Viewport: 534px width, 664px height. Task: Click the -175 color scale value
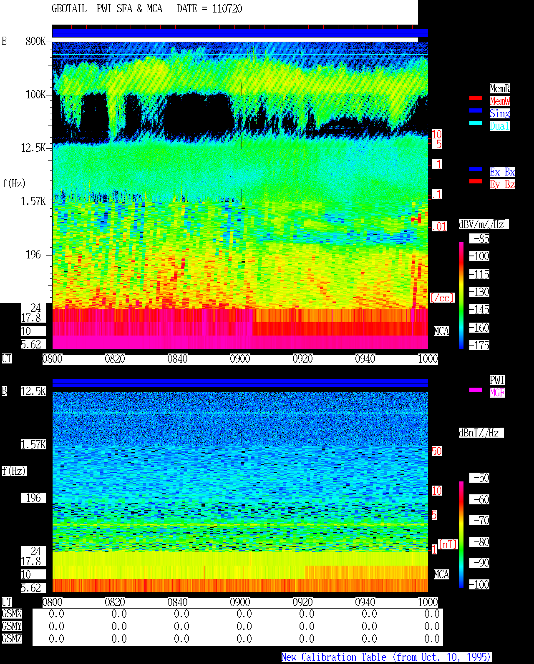[x=480, y=345]
